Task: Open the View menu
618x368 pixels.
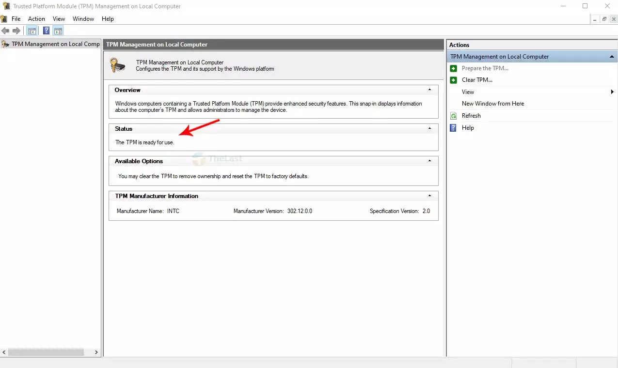Action: tap(59, 19)
